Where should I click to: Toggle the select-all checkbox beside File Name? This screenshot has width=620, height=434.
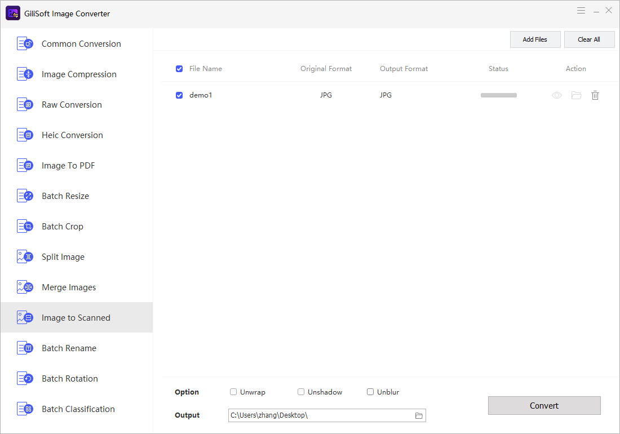click(179, 69)
